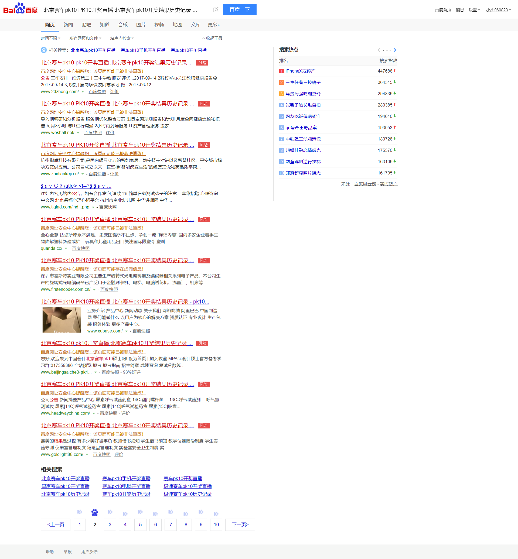This screenshot has width=518, height=559.
Task: Switch to 地图 tab
Action: point(178,25)
